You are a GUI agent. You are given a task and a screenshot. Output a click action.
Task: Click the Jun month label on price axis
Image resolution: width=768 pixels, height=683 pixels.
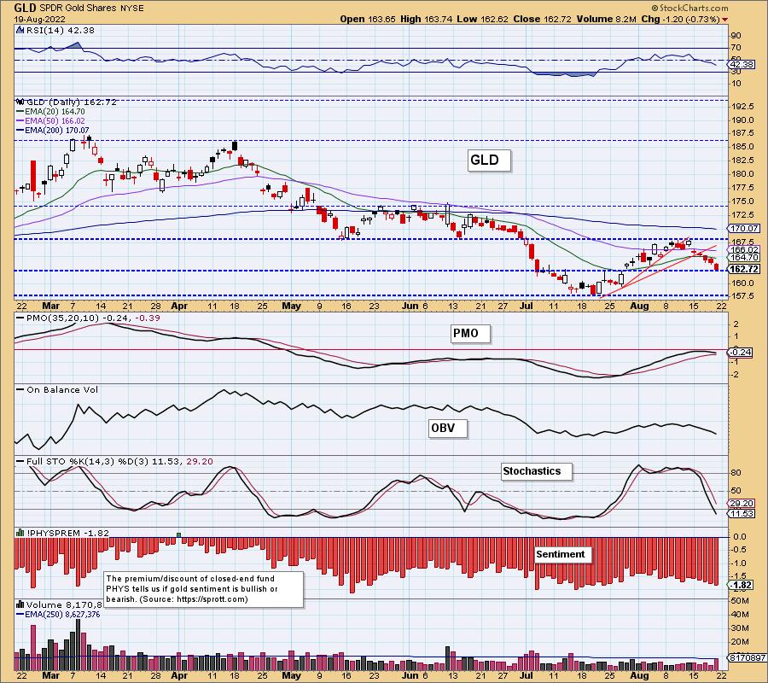point(410,306)
